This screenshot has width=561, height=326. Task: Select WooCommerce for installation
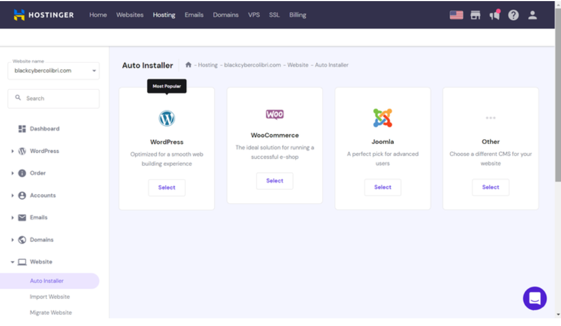tap(275, 181)
